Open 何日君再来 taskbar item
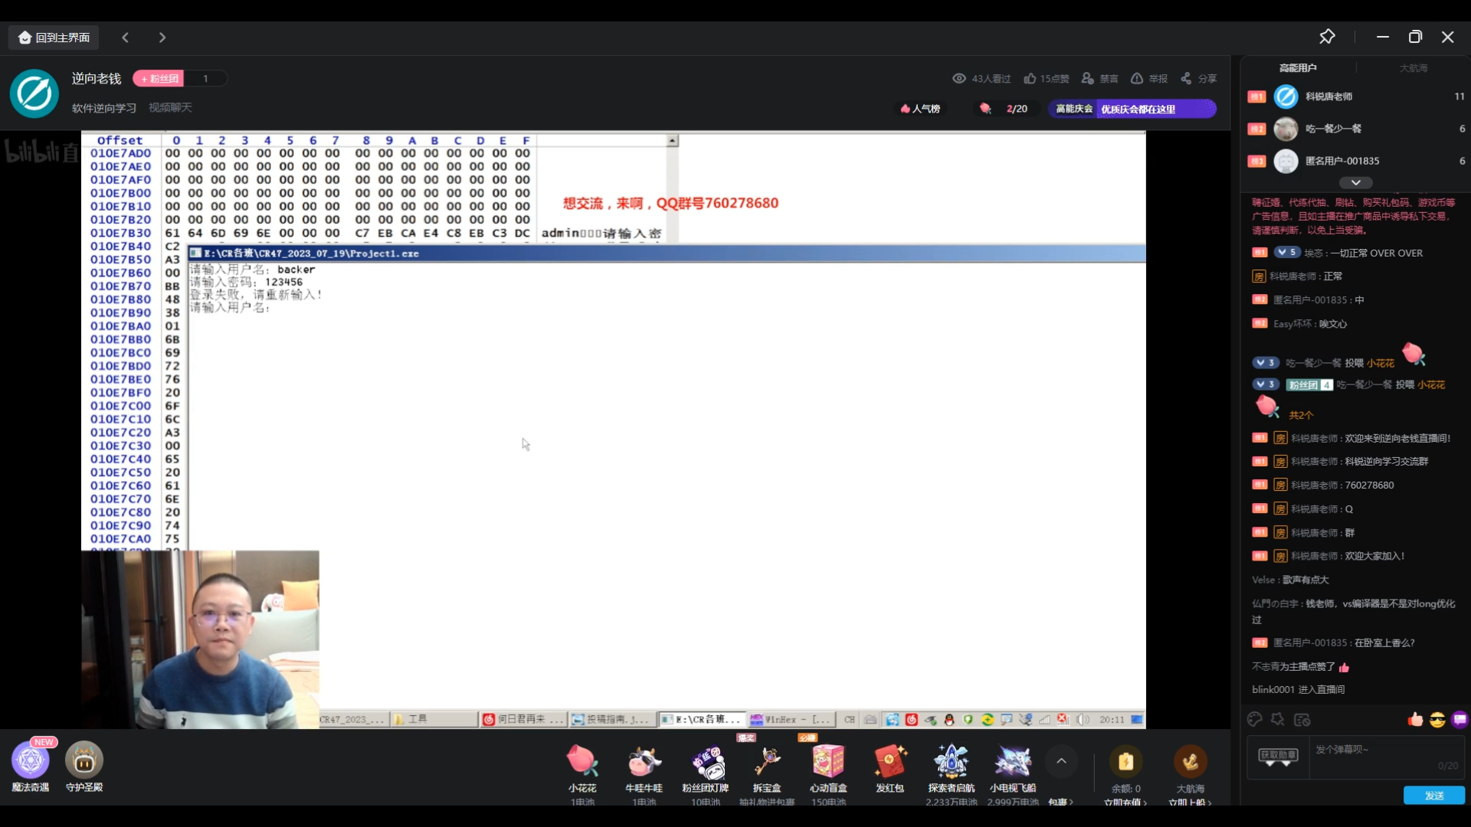The image size is (1471, 827). point(523,719)
